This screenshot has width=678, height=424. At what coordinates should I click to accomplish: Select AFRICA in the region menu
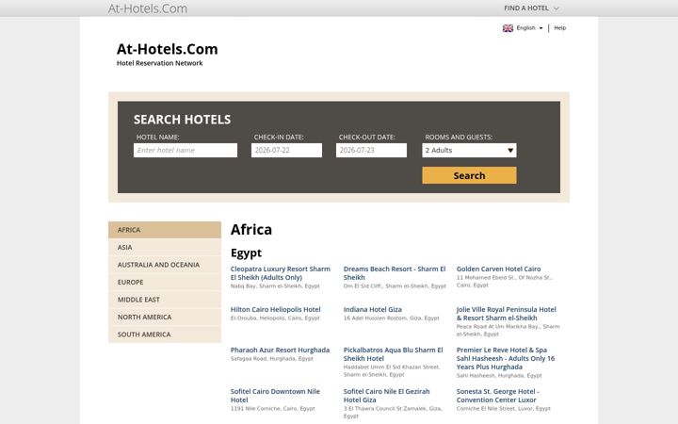click(x=164, y=230)
